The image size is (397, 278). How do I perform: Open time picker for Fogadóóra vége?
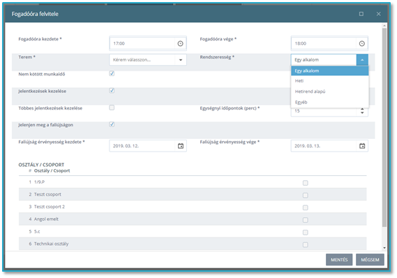pyautogui.click(x=362, y=43)
